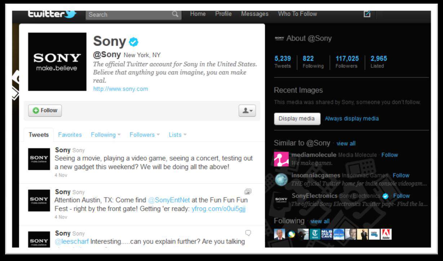
Task: Switch to the Favorites tab
Action: (70, 135)
